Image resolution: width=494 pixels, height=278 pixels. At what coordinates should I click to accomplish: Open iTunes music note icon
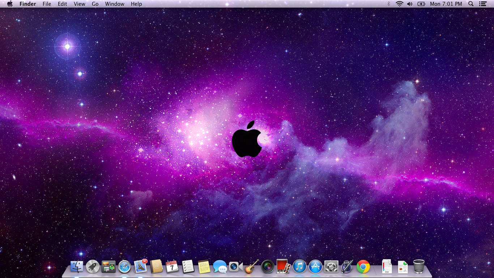click(x=299, y=267)
